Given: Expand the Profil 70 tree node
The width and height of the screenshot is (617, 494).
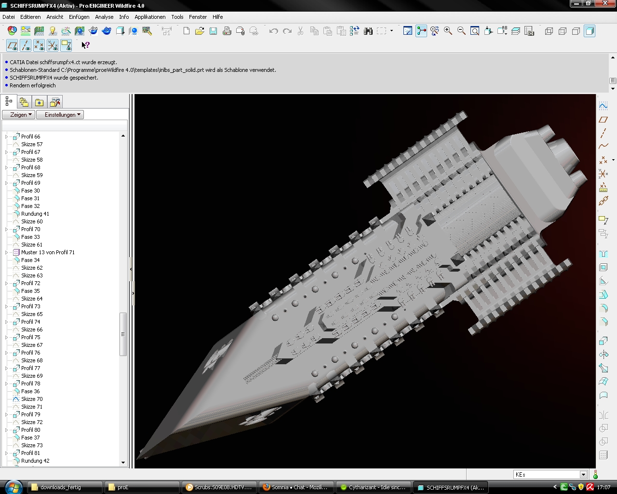Looking at the screenshot, I should 6,229.
